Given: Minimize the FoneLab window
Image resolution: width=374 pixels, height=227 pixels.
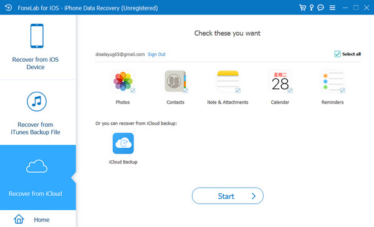Looking at the screenshot, I should 345,8.
